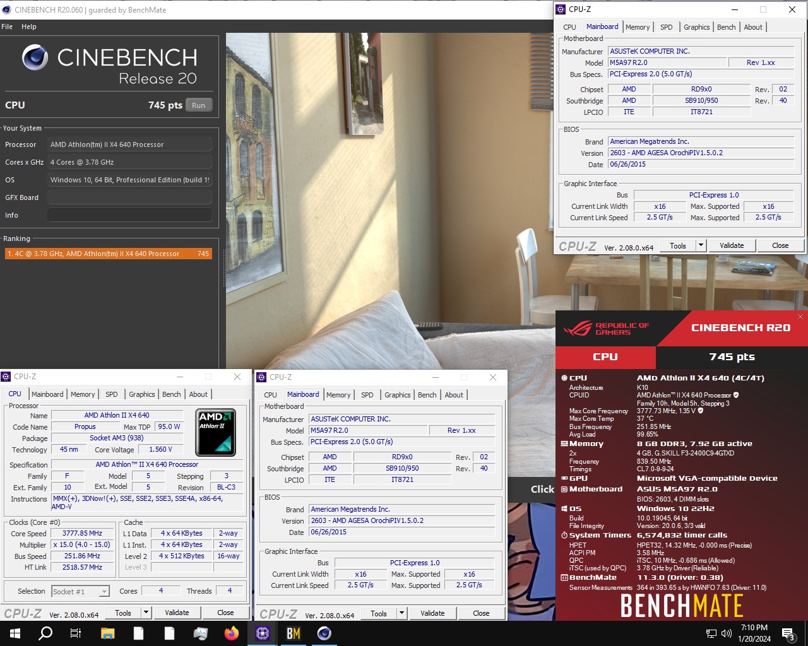Image resolution: width=808 pixels, height=646 pixels.
Task: Switch to the Bench tab in top-right CPU-Z window
Action: click(x=727, y=27)
